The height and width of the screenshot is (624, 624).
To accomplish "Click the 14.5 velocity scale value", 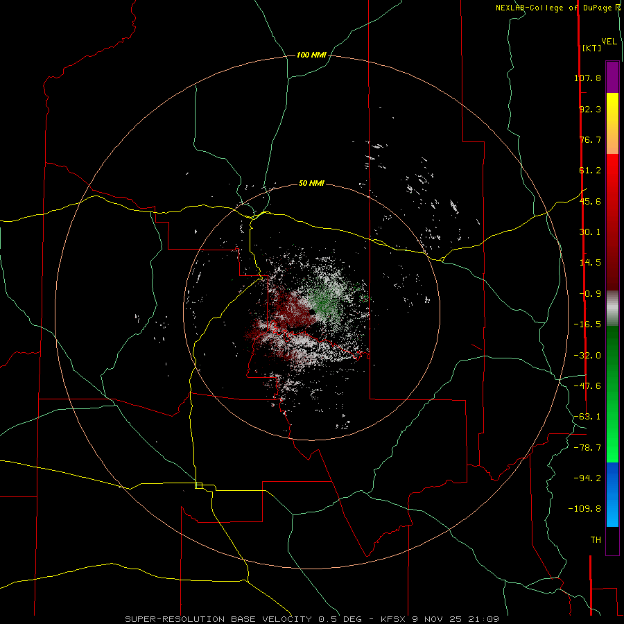I will click(590, 263).
